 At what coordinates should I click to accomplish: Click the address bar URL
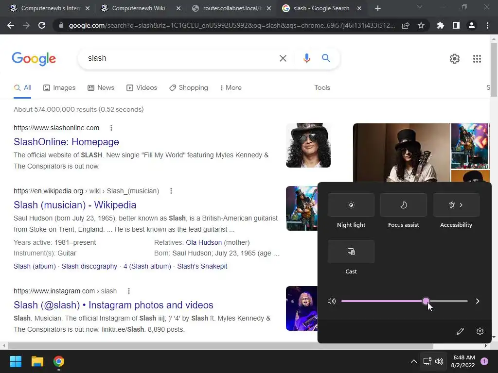coord(231,25)
